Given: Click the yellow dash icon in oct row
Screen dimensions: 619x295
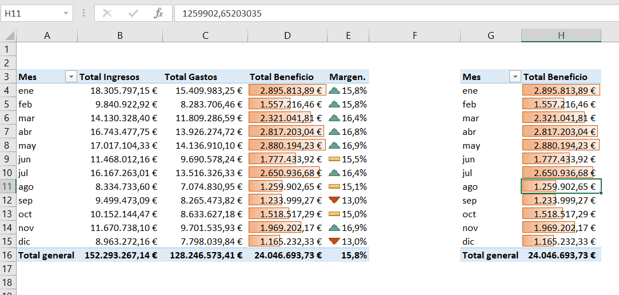Looking at the screenshot, I should click(334, 214).
